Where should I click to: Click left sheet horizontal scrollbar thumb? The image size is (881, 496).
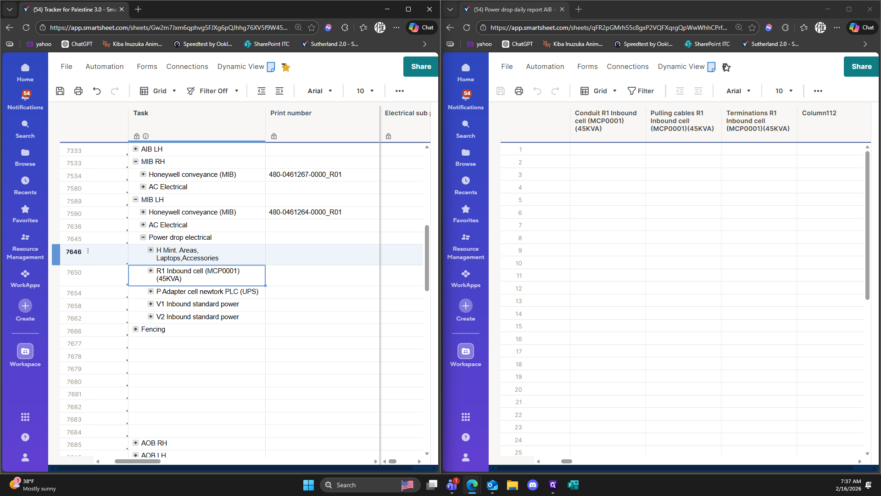point(137,461)
